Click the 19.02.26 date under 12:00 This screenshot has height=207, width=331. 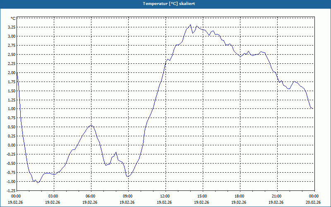(x=164, y=202)
